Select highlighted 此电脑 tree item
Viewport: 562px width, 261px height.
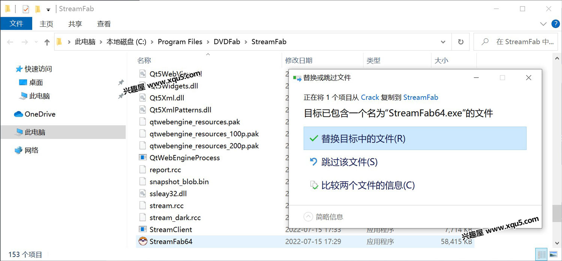coord(63,132)
